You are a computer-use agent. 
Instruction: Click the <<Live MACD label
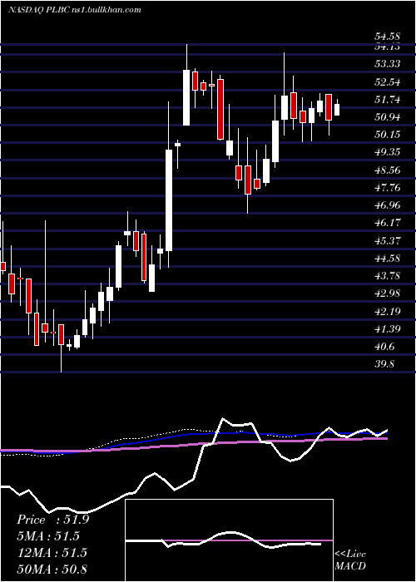click(350, 560)
